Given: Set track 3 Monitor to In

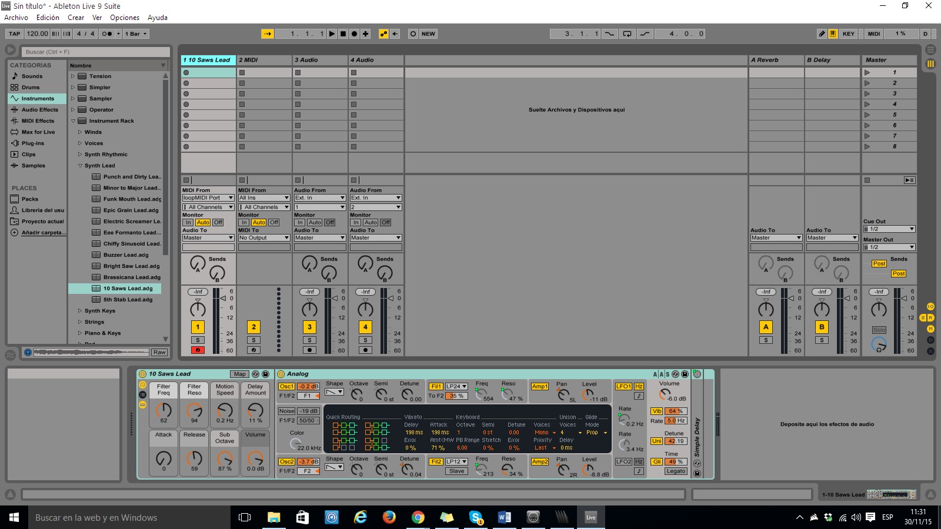Looking at the screenshot, I should [300, 223].
